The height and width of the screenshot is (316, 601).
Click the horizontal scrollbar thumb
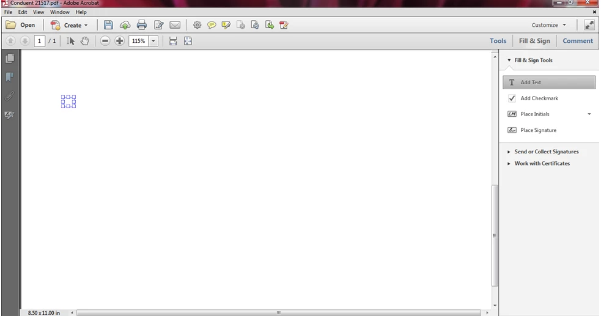(x=279, y=312)
